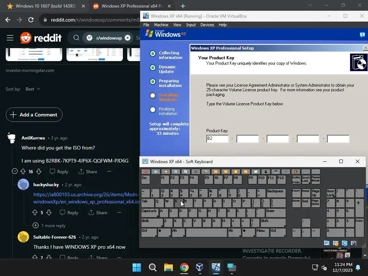Reload the Chrome page

pyautogui.click(x=31, y=20)
